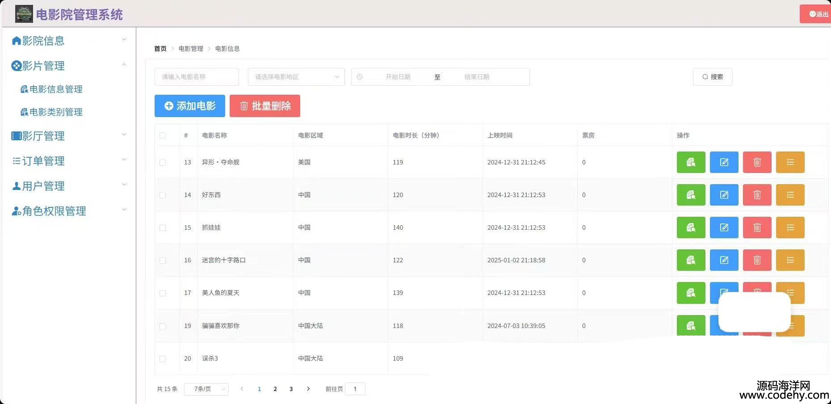This screenshot has height=404, width=831.
Task: Select the checkbox for 抓娃娃 row
Action: pyautogui.click(x=163, y=228)
